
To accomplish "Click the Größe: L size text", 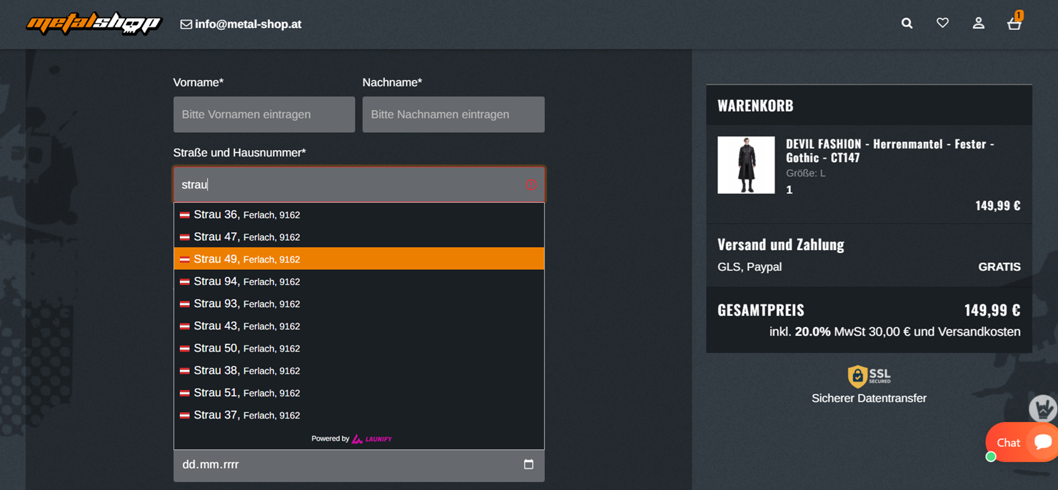I will coord(806,174).
